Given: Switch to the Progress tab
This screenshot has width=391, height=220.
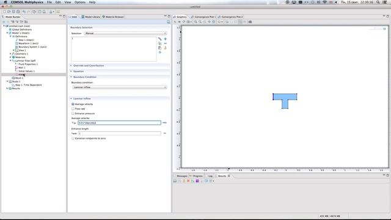Looking at the screenshot, I should pos(196,176).
